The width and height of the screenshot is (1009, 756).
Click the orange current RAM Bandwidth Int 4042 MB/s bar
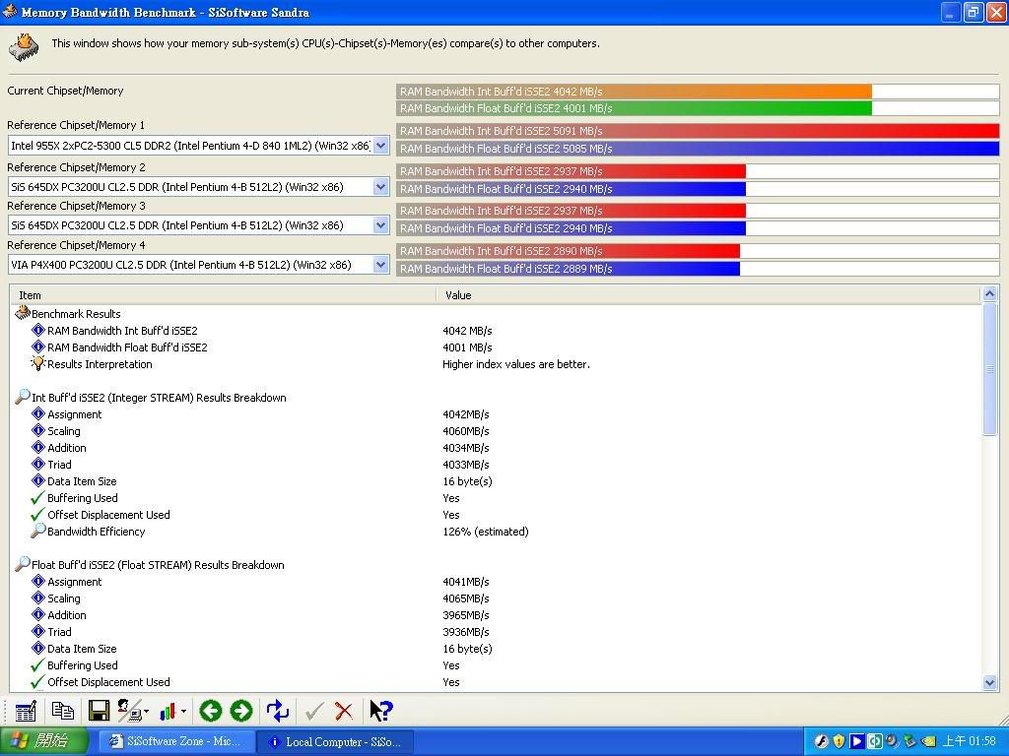tap(635, 92)
